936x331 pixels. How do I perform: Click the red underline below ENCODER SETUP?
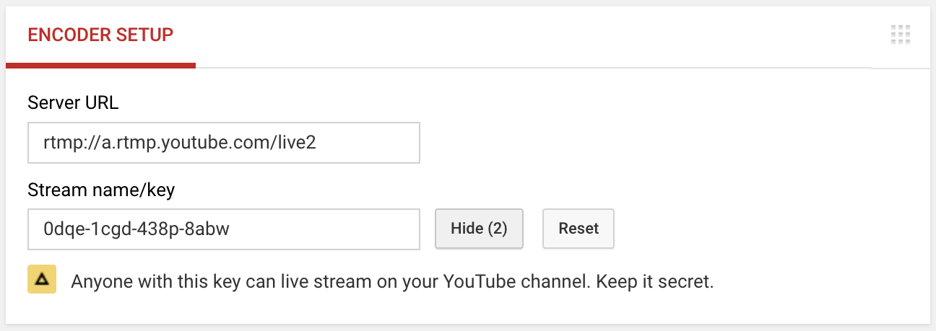100,66
